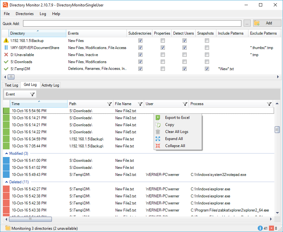
Task: Click blue marker for 5:49:43 PM modified row
Action: (x=6, y=175)
